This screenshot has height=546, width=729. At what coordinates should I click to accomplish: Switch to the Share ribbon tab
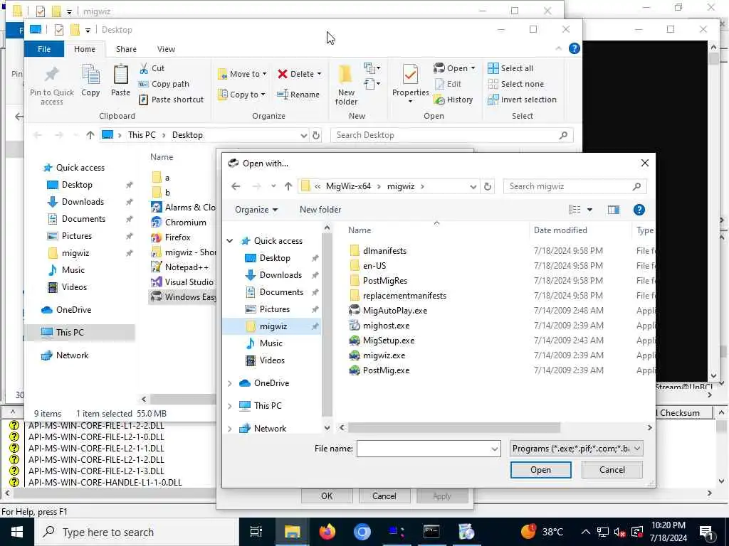(126, 49)
